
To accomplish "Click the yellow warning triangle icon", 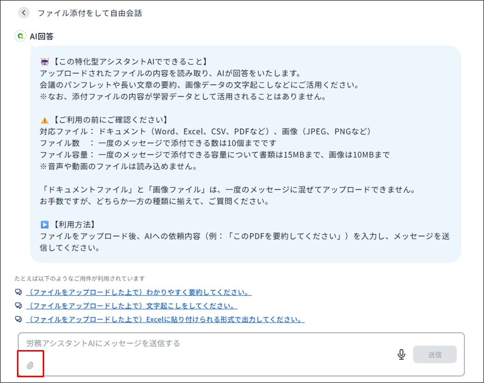I will (45, 120).
